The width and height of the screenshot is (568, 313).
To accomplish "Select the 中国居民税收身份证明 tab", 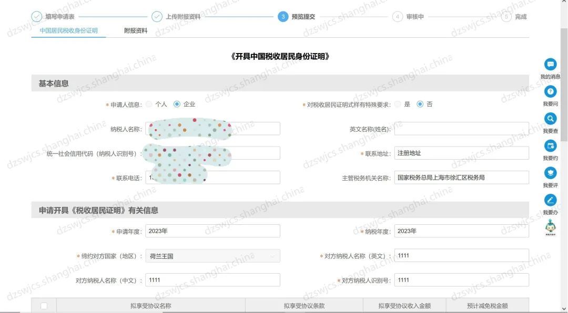I will 68,31.
